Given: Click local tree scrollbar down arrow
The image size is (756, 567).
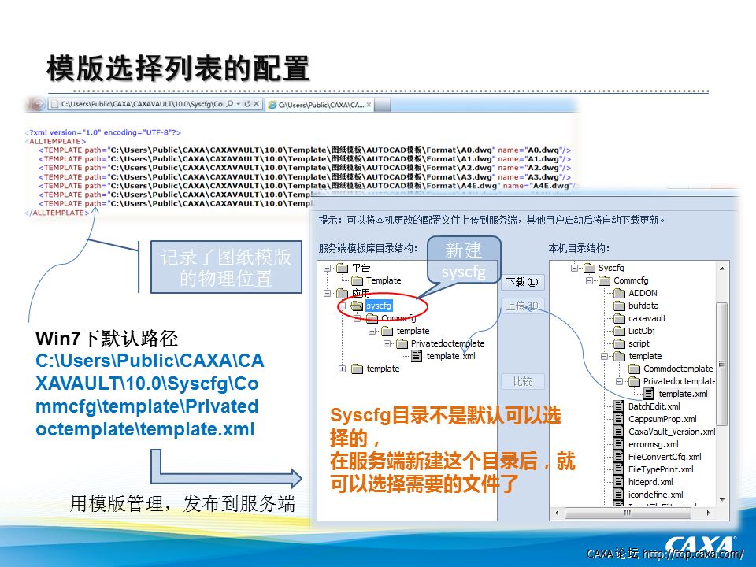Looking at the screenshot, I should click(722, 500).
